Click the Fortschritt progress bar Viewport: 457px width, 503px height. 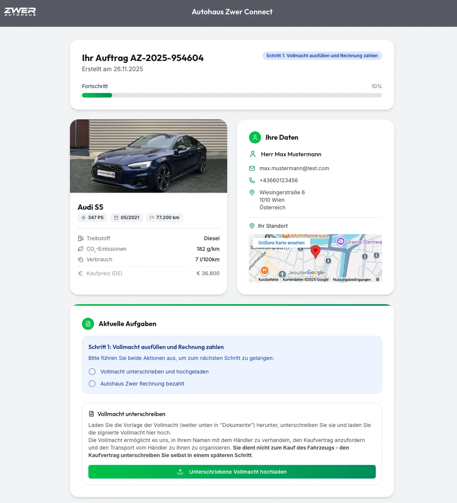[x=232, y=95]
